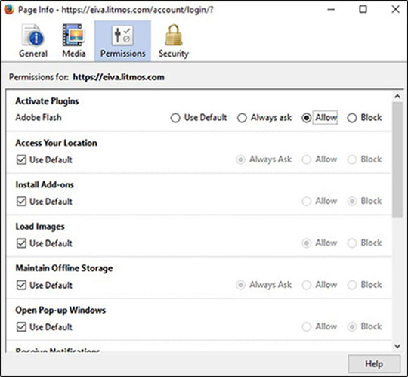Uncheck Use Default for Access Your Location
Image resolution: width=408 pixels, height=377 pixels.
(x=21, y=159)
